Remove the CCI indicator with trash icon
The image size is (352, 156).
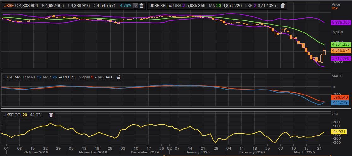point(51,115)
